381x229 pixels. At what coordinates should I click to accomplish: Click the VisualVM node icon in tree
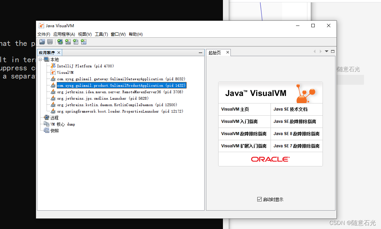point(53,72)
